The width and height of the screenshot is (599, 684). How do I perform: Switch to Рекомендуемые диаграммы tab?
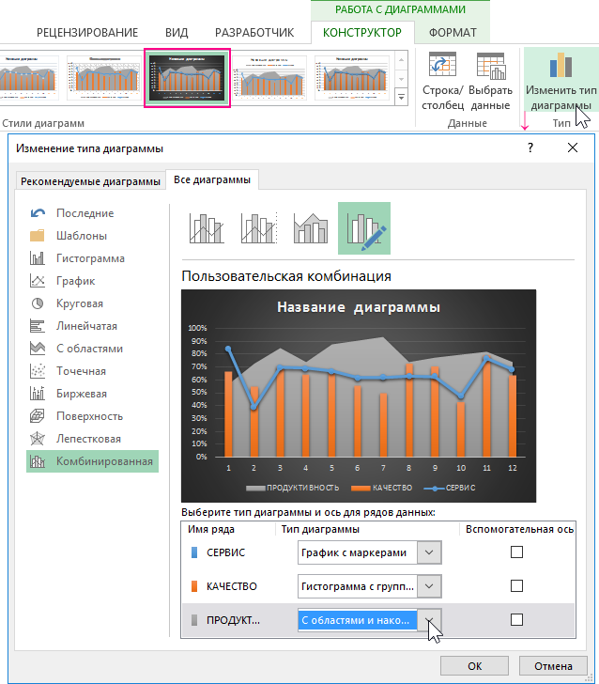[89, 180]
